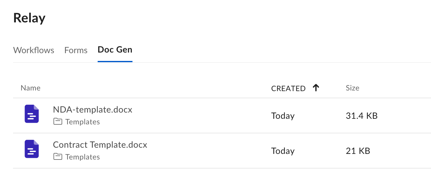
Task: Select the Doc Gen tab
Action: coord(115,50)
